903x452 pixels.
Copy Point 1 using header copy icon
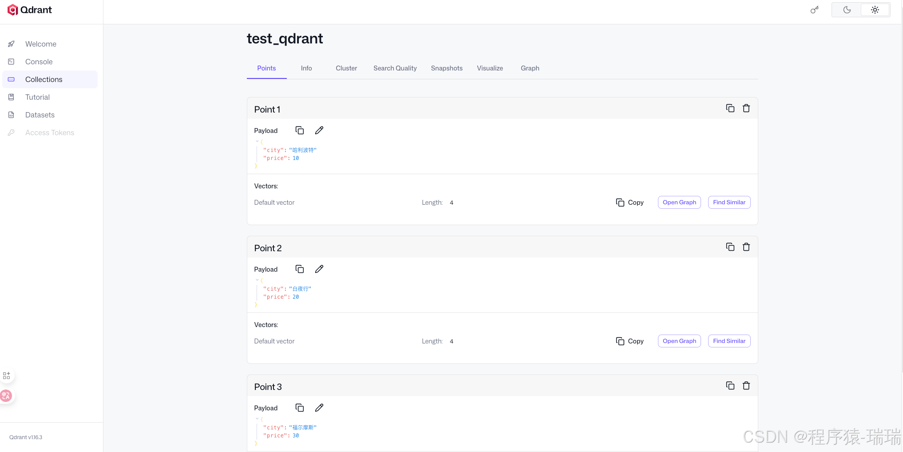[730, 108]
